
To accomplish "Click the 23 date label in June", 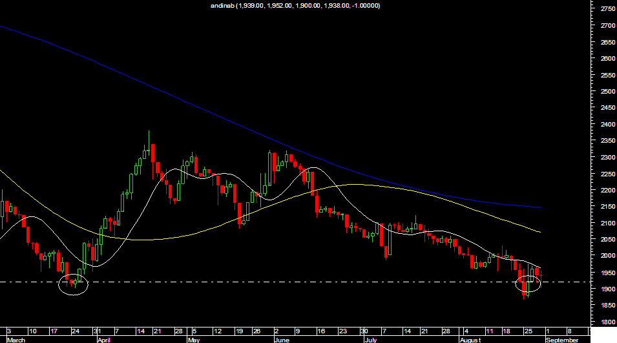I will tap(343, 331).
